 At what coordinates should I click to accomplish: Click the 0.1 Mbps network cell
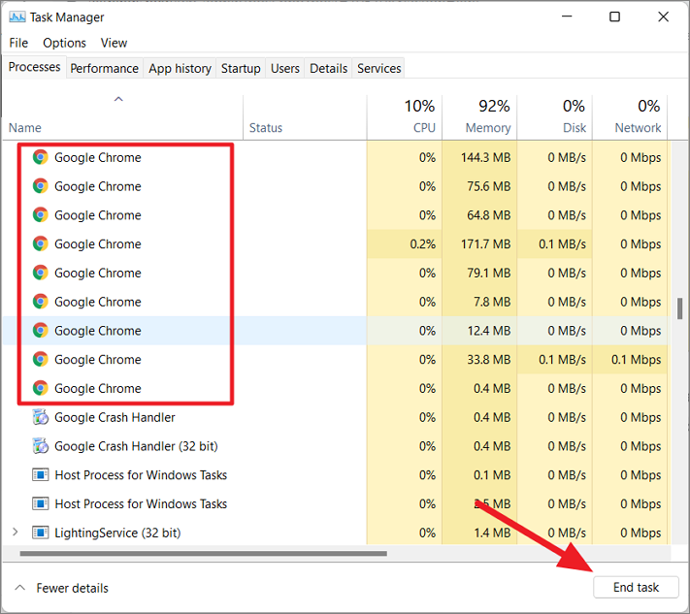[x=630, y=359]
